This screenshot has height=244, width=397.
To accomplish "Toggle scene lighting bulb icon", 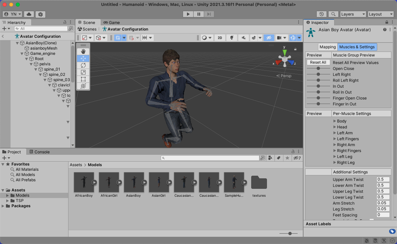I will click(x=232, y=38).
